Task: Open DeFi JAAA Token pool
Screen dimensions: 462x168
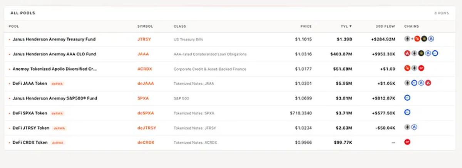Action: tap(30, 83)
